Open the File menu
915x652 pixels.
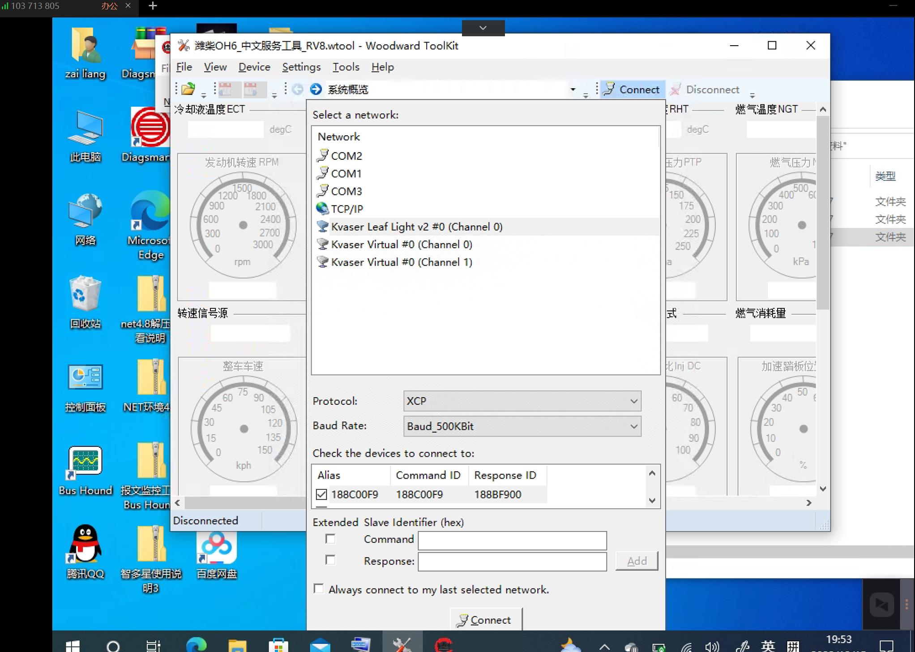click(184, 67)
